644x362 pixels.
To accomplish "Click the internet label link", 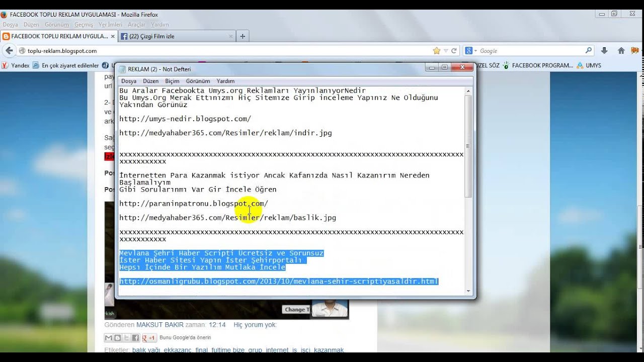I will 277,350.
